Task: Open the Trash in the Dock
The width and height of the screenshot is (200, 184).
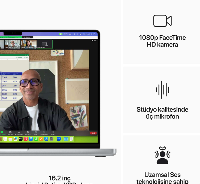Action: pyautogui.click(x=71, y=139)
